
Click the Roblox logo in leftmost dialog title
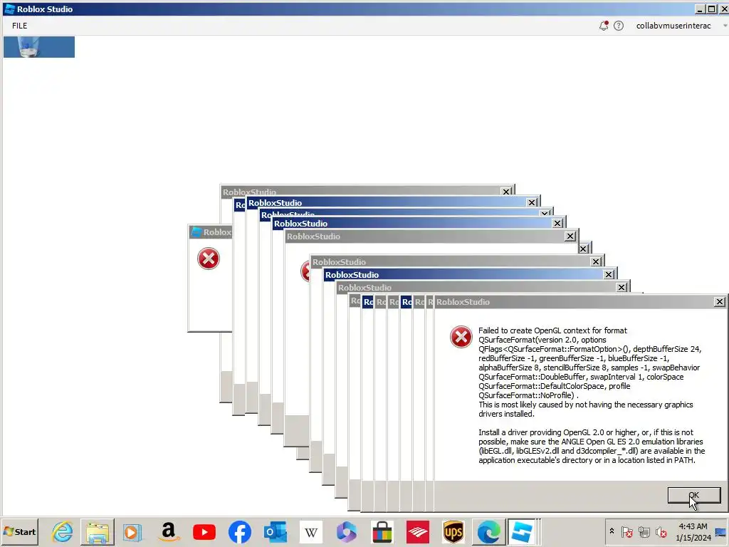(x=196, y=231)
